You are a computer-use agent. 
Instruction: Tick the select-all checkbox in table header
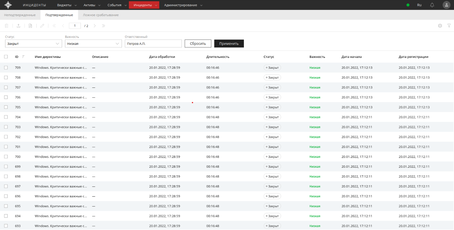click(x=6, y=57)
